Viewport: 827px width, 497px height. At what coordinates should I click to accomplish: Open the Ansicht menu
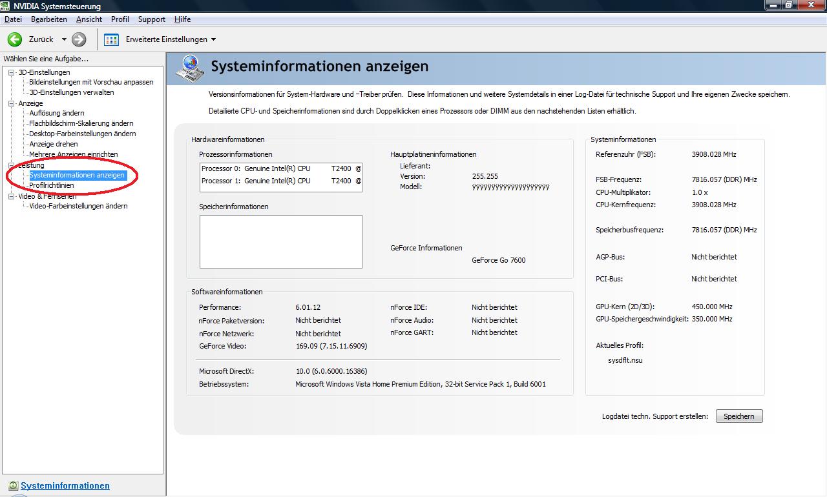click(89, 19)
